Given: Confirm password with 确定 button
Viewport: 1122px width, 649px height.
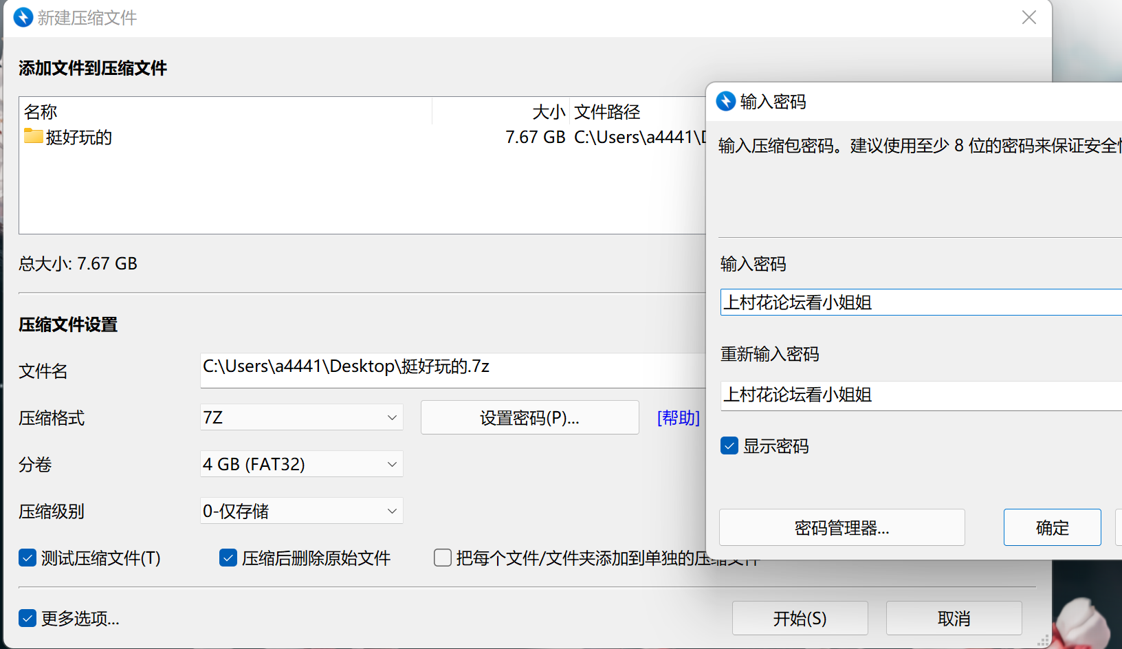Looking at the screenshot, I should (x=1053, y=527).
